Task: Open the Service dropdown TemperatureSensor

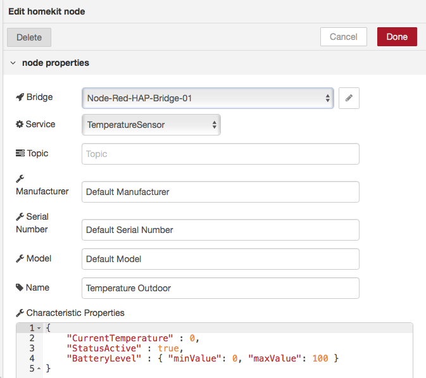Action: [x=151, y=125]
